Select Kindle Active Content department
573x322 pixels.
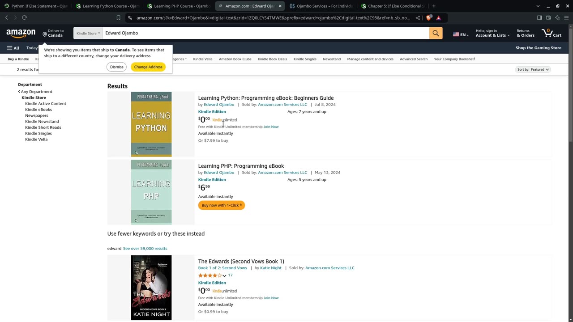46,103
